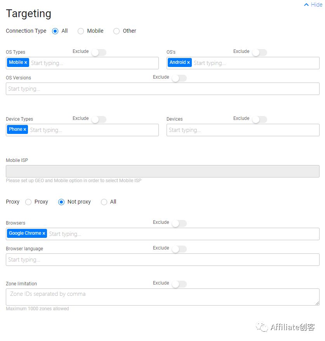Toggle Exclude switch for Browsers
The image size is (325, 341).
(x=179, y=223)
